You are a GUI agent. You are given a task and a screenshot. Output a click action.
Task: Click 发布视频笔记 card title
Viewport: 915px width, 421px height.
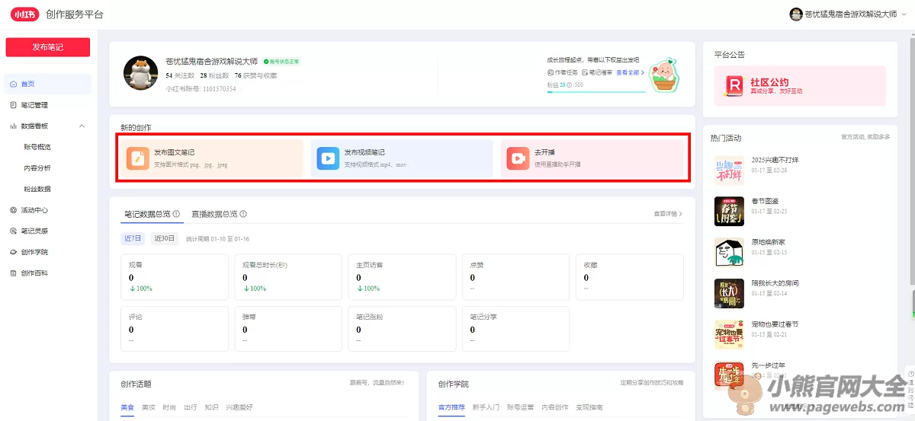[364, 152]
